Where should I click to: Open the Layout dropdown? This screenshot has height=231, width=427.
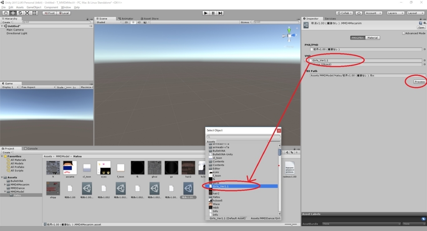[x=415, y=13]
